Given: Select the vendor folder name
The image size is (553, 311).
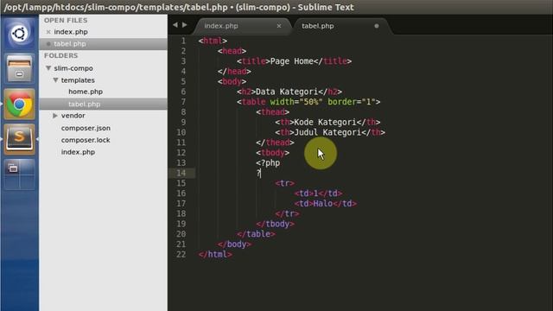Looking at the screenshot, I should [73, 115].
